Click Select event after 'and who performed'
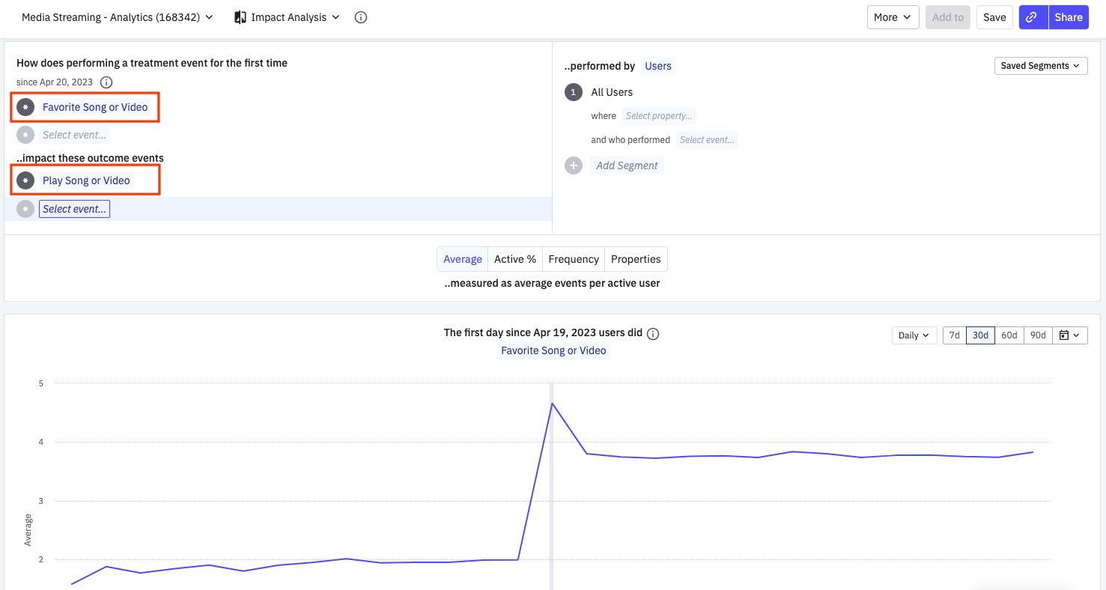 click(x=707, y=140)
